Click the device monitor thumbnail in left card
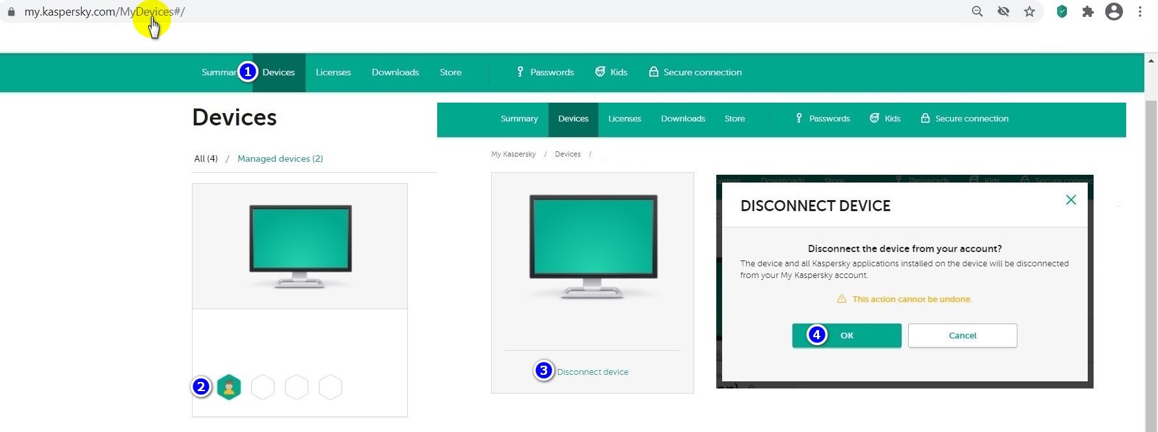Viewport: 1158px width, 432px height. [x=300, y=246]
